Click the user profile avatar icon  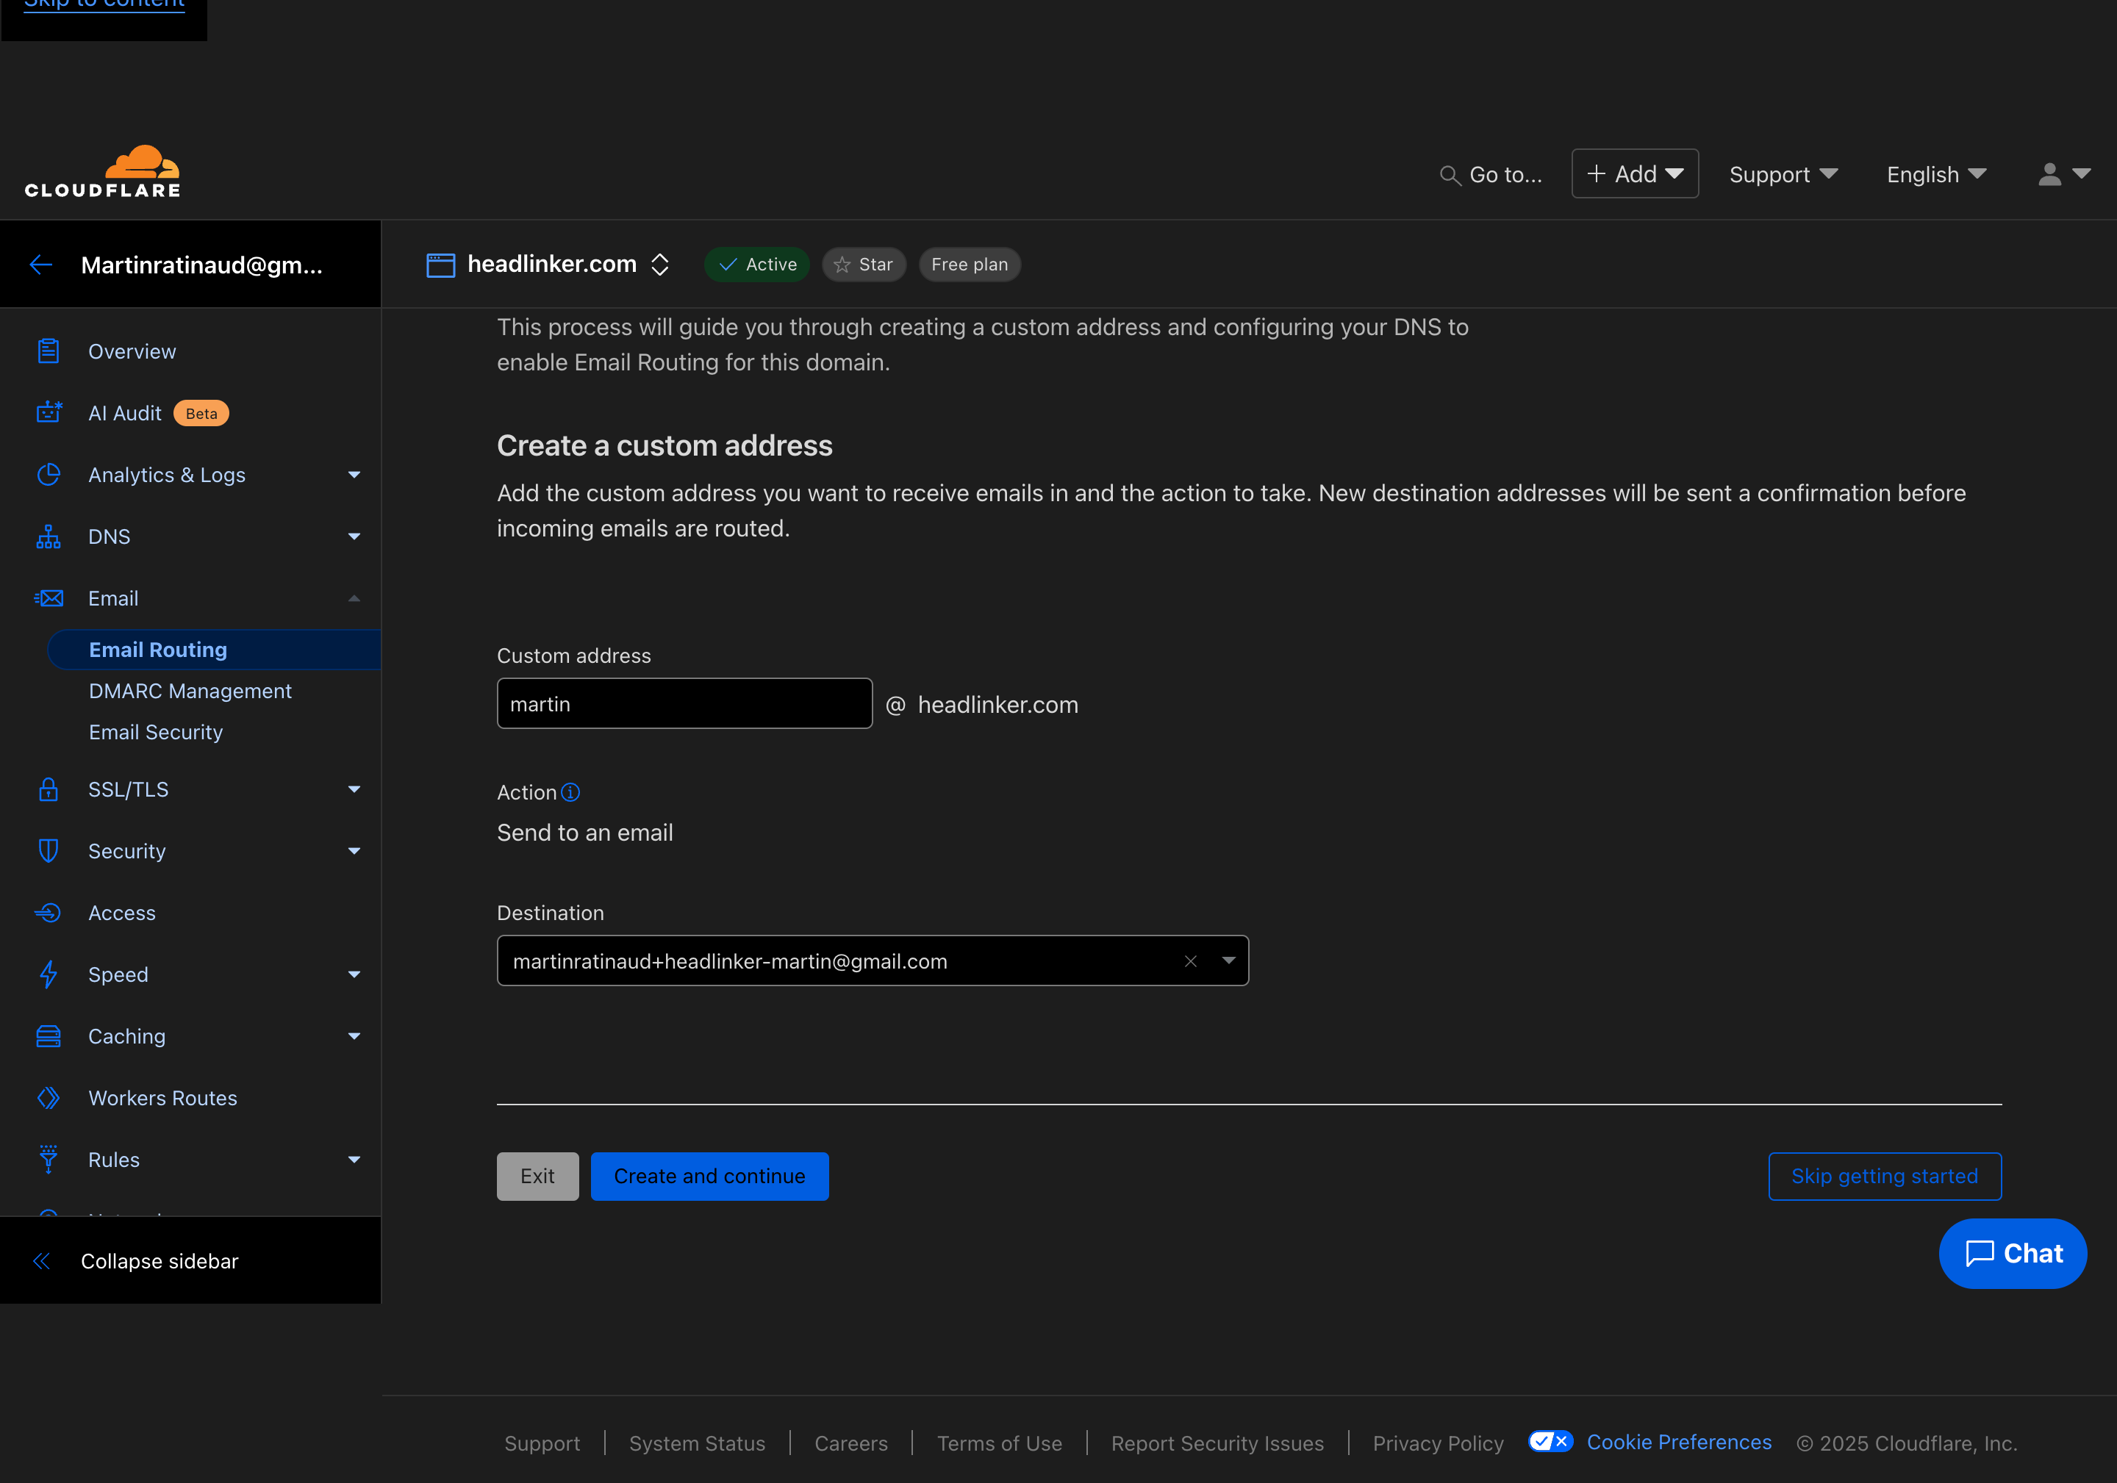tap(2049, 174)
